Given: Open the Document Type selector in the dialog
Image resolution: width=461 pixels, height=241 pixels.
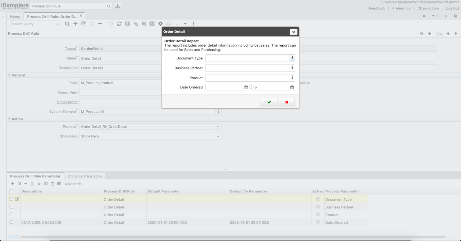Looking at the screenshot, I should tap(292, 58).
